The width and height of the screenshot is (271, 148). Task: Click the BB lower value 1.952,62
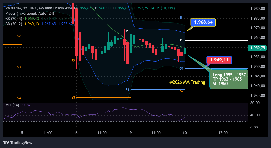tap(65, 24)
